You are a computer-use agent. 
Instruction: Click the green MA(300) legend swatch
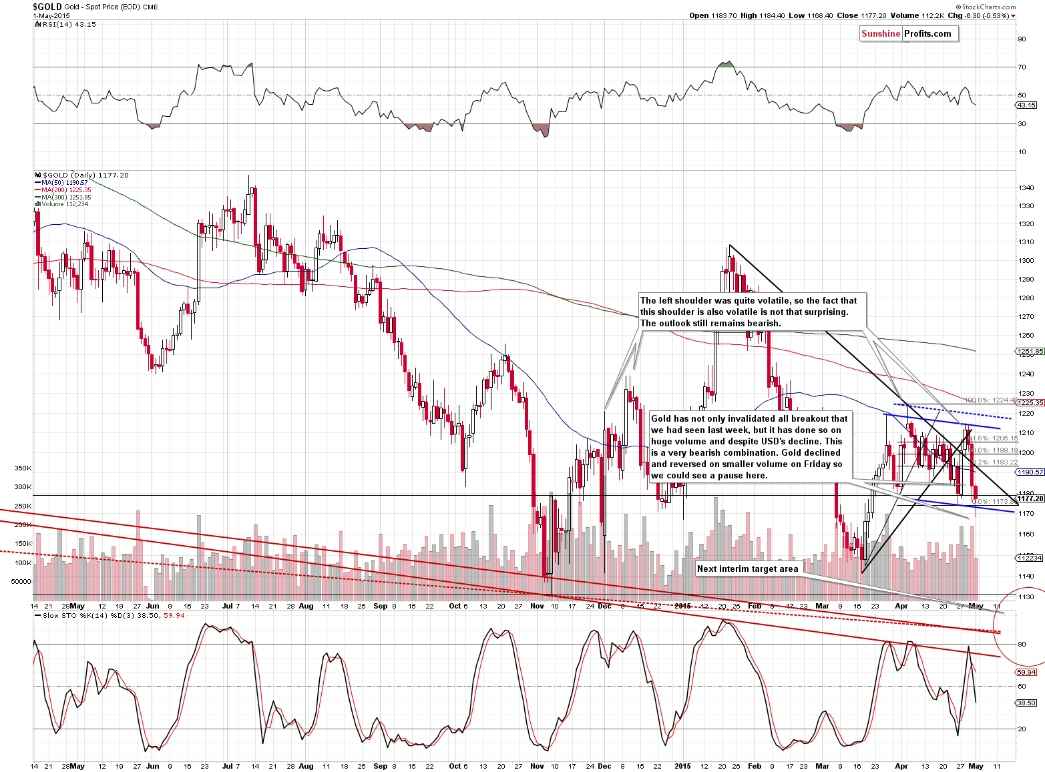[x=37, y=198]
